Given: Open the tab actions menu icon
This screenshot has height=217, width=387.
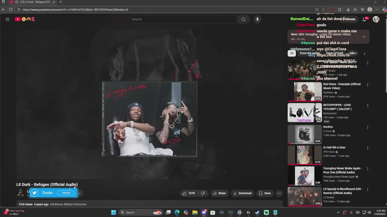Looking at the screenshot, I should point(4,2).
